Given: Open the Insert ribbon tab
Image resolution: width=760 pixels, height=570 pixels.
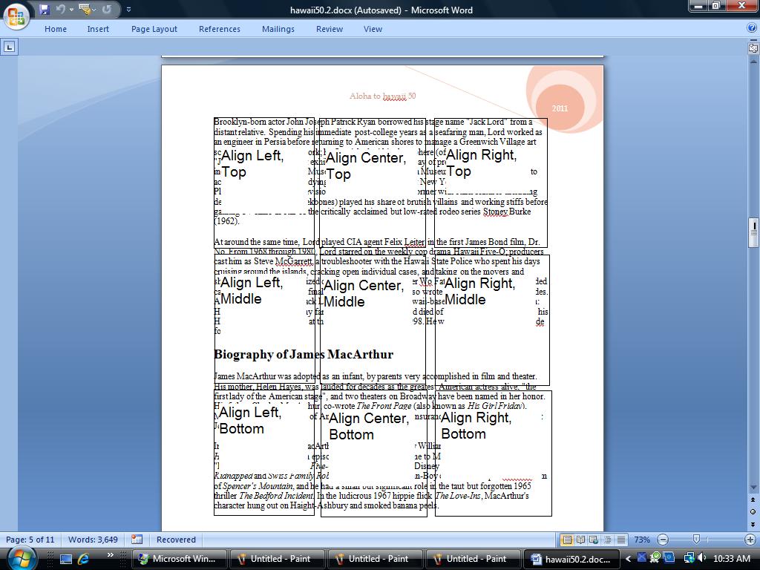Looking at the screenshot, I should pyautogui.click(x=98, y=29).
